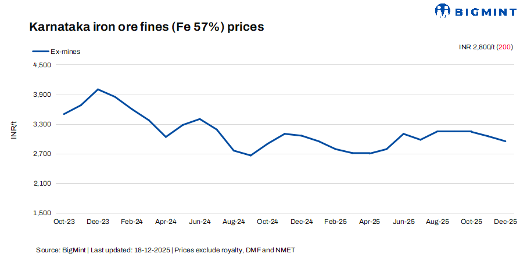This screenshot has height=268, width=527.
Task: Click the BIGMINT brand name text
Action: 486,10
